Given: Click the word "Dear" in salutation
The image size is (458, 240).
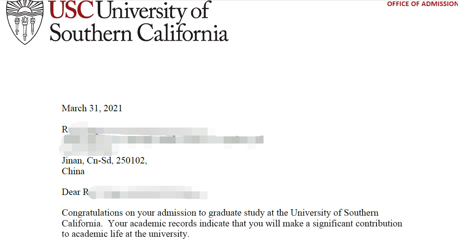Looking at the screenshot, I should (x=71, y=192).
